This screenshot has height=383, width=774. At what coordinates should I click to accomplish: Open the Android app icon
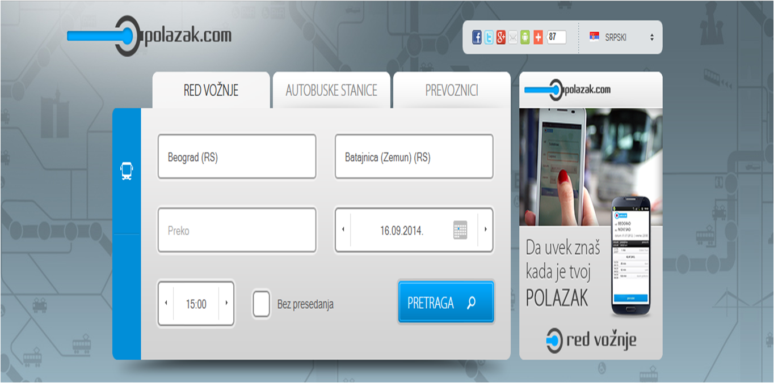pyautogui.click(x=525, y=37)
